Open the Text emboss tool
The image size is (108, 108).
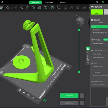tap(46, 8)
